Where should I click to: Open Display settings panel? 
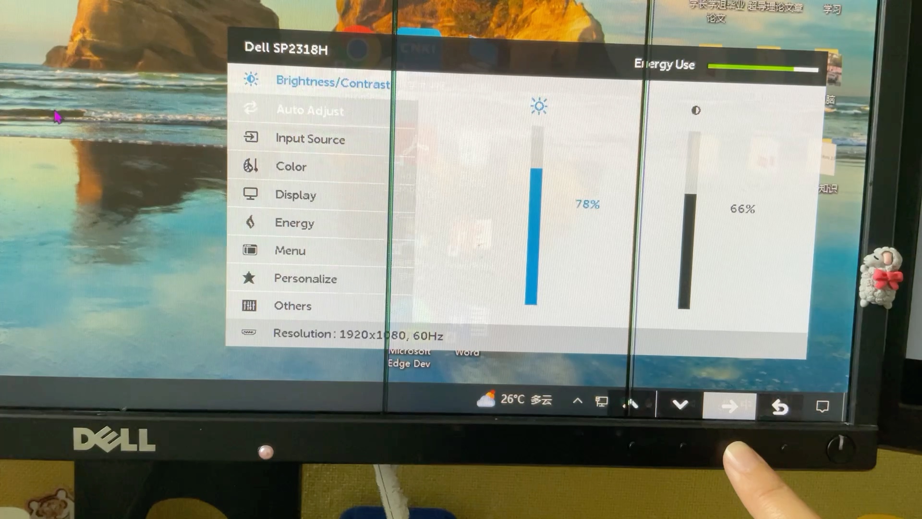pos(295,195)
